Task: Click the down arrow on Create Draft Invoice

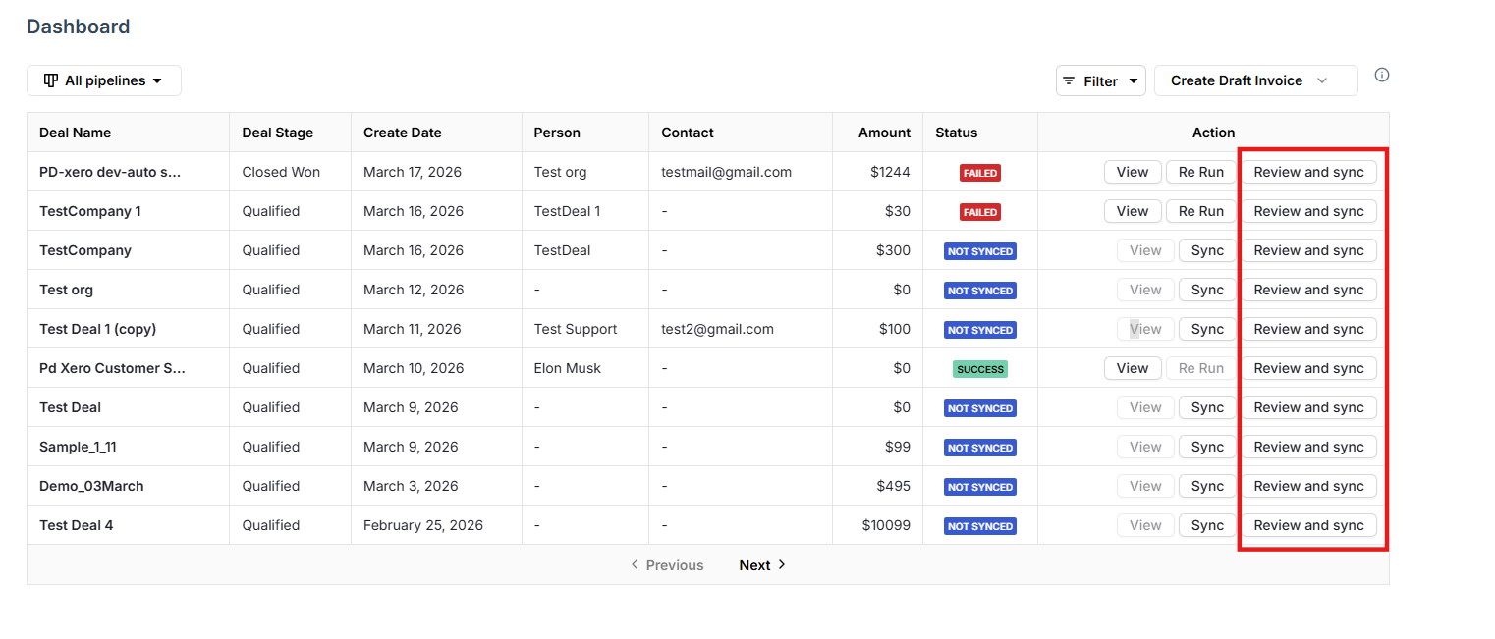Action: 1323,80
